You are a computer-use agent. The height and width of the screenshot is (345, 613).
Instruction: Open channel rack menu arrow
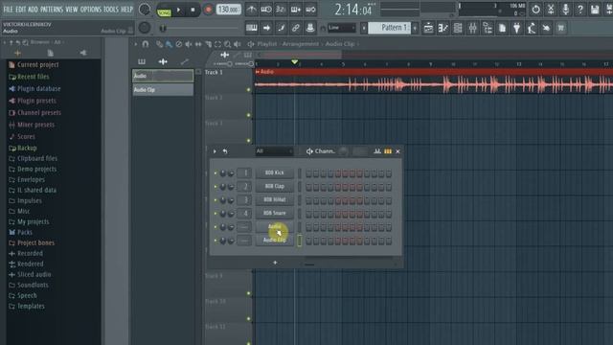click(215, 151)
